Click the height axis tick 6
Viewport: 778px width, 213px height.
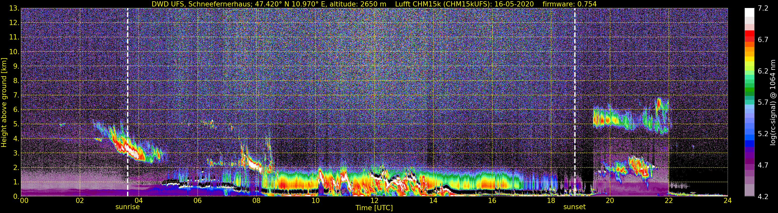pyautogui.click(x=16, y=110)
